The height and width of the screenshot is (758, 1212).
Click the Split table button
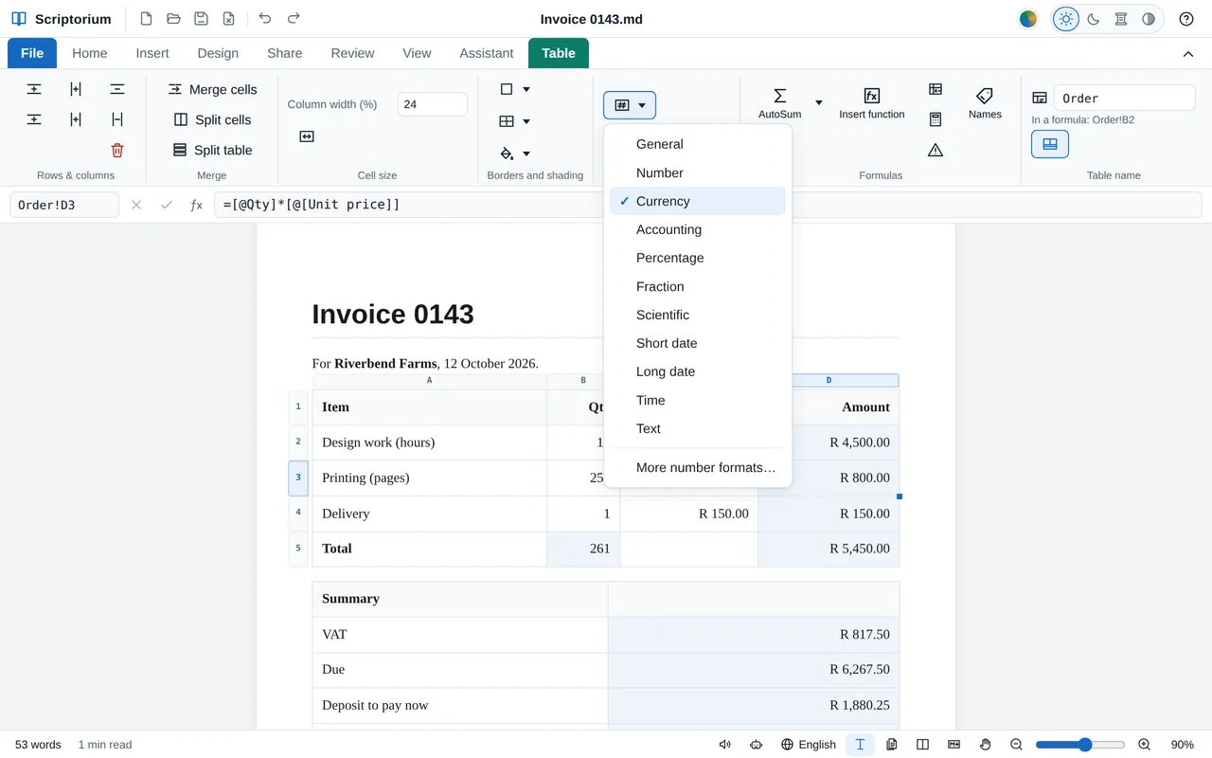[212, 150]
